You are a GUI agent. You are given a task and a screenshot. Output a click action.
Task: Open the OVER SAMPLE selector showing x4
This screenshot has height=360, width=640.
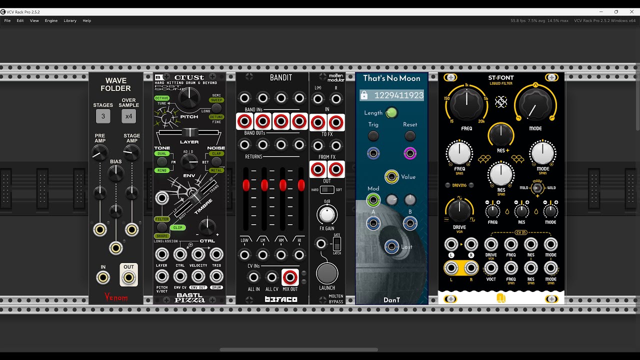tap(128, 116)
